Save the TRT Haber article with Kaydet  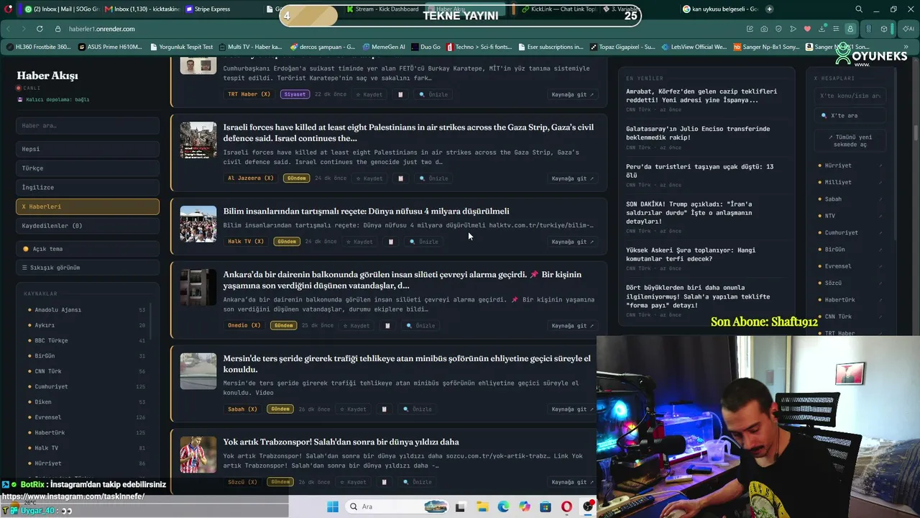(371, 94)
